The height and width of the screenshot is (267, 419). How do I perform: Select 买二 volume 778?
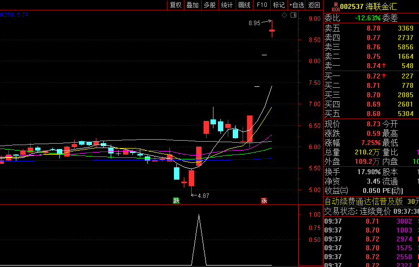(408, 85)
